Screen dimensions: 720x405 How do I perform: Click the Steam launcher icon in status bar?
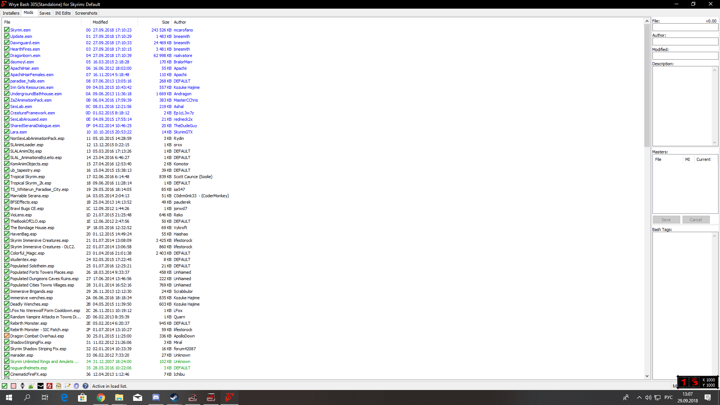[x=40, y=386]
